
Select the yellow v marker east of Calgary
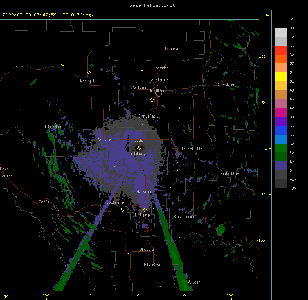[153, 208]
